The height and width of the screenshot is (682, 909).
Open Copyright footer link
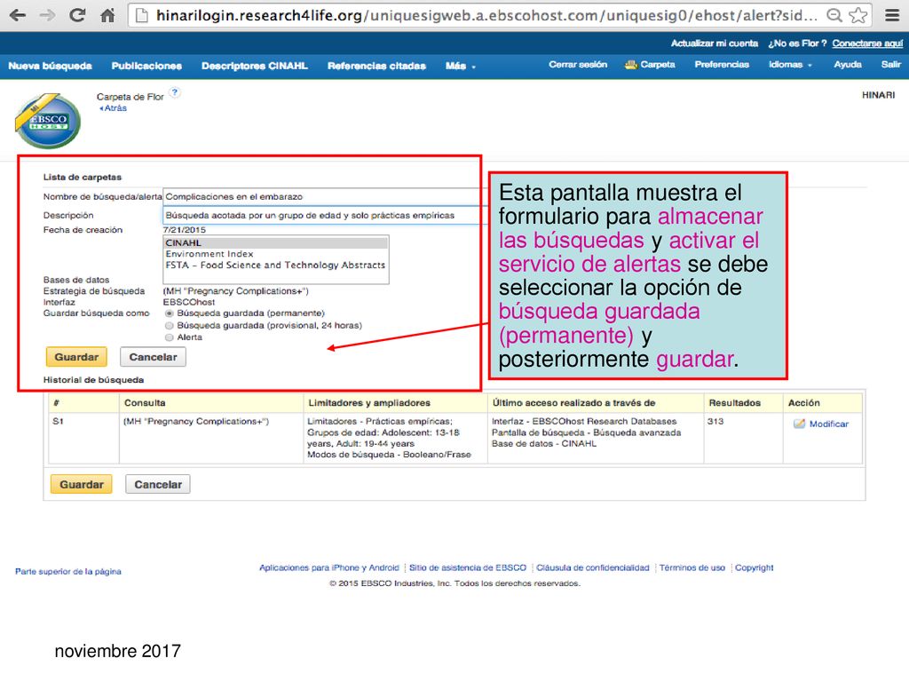pyautogui.click(x=755, y=567)
